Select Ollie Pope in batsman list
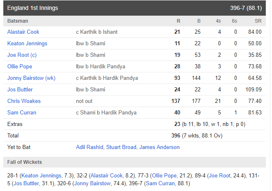This screenshot has width=272, height=191. click(x=19, y=66)
